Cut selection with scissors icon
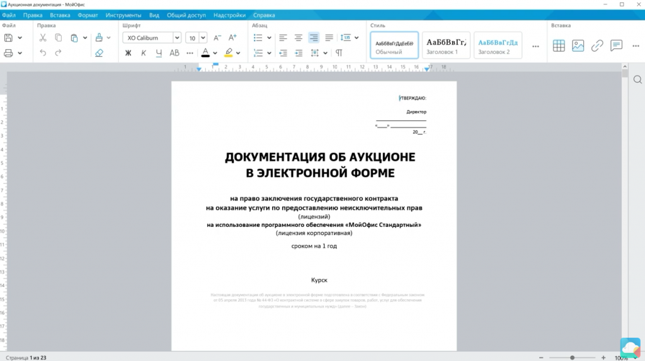Screen dimensions: 645x361 (x=43, y=38)
